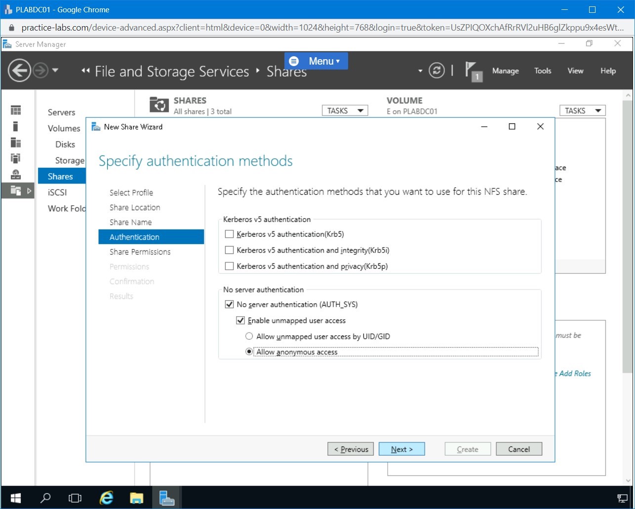Screen dimensions: 635x509
Task: Click the site lock icon in Chrome
Action: [11, 28]
